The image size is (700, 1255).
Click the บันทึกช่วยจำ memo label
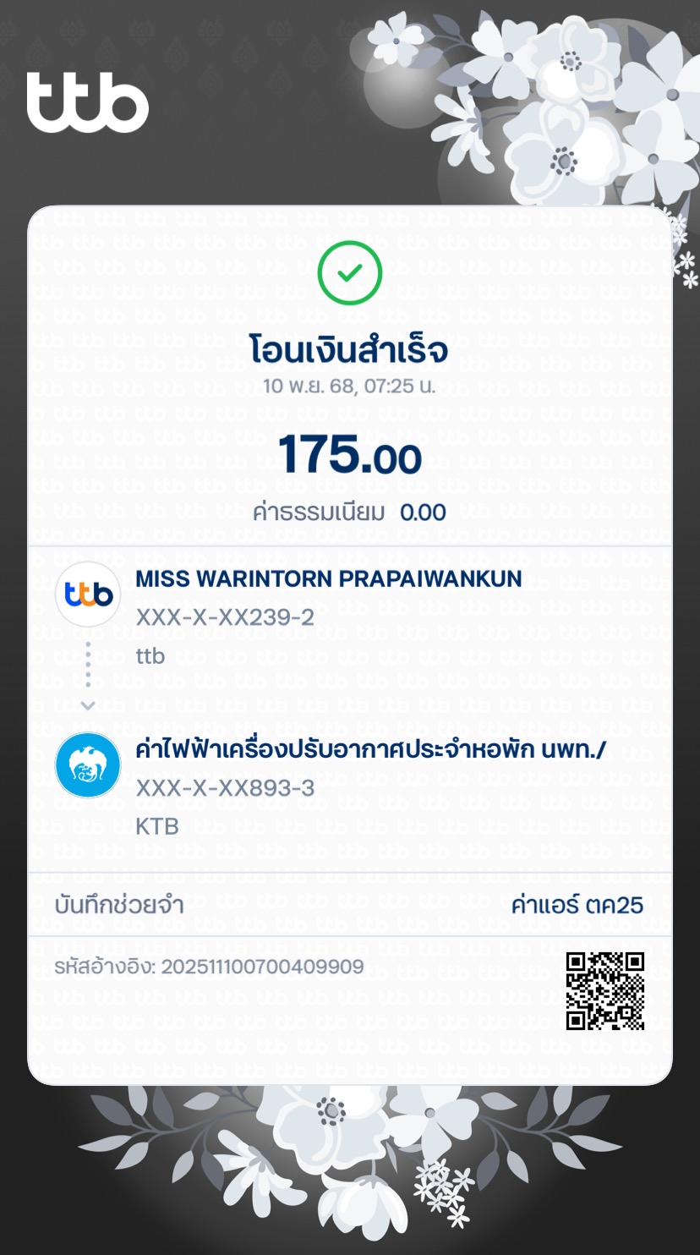click(119, 905)
